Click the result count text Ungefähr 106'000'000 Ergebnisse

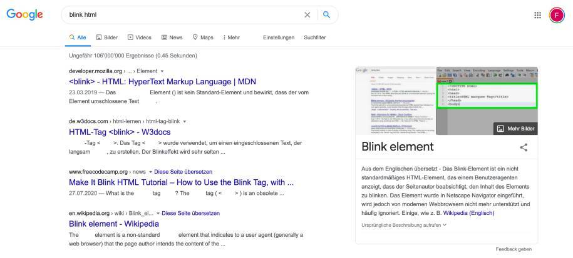coord(133,56)
